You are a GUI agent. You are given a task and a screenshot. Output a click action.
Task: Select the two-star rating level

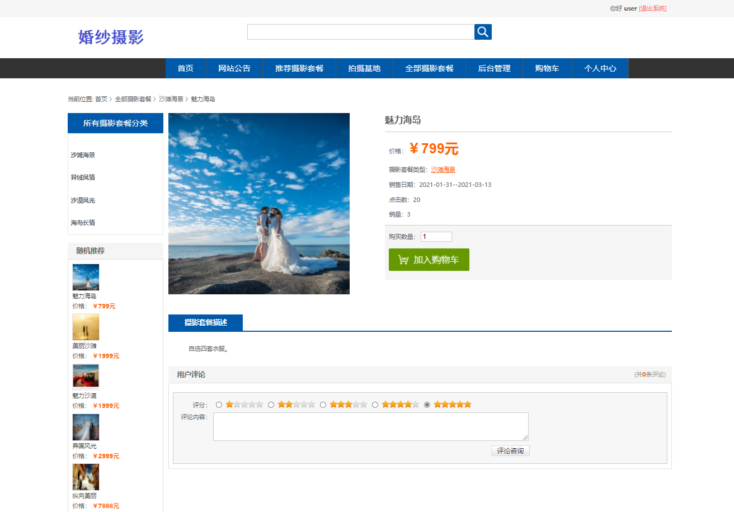click(x=271, y=404)
